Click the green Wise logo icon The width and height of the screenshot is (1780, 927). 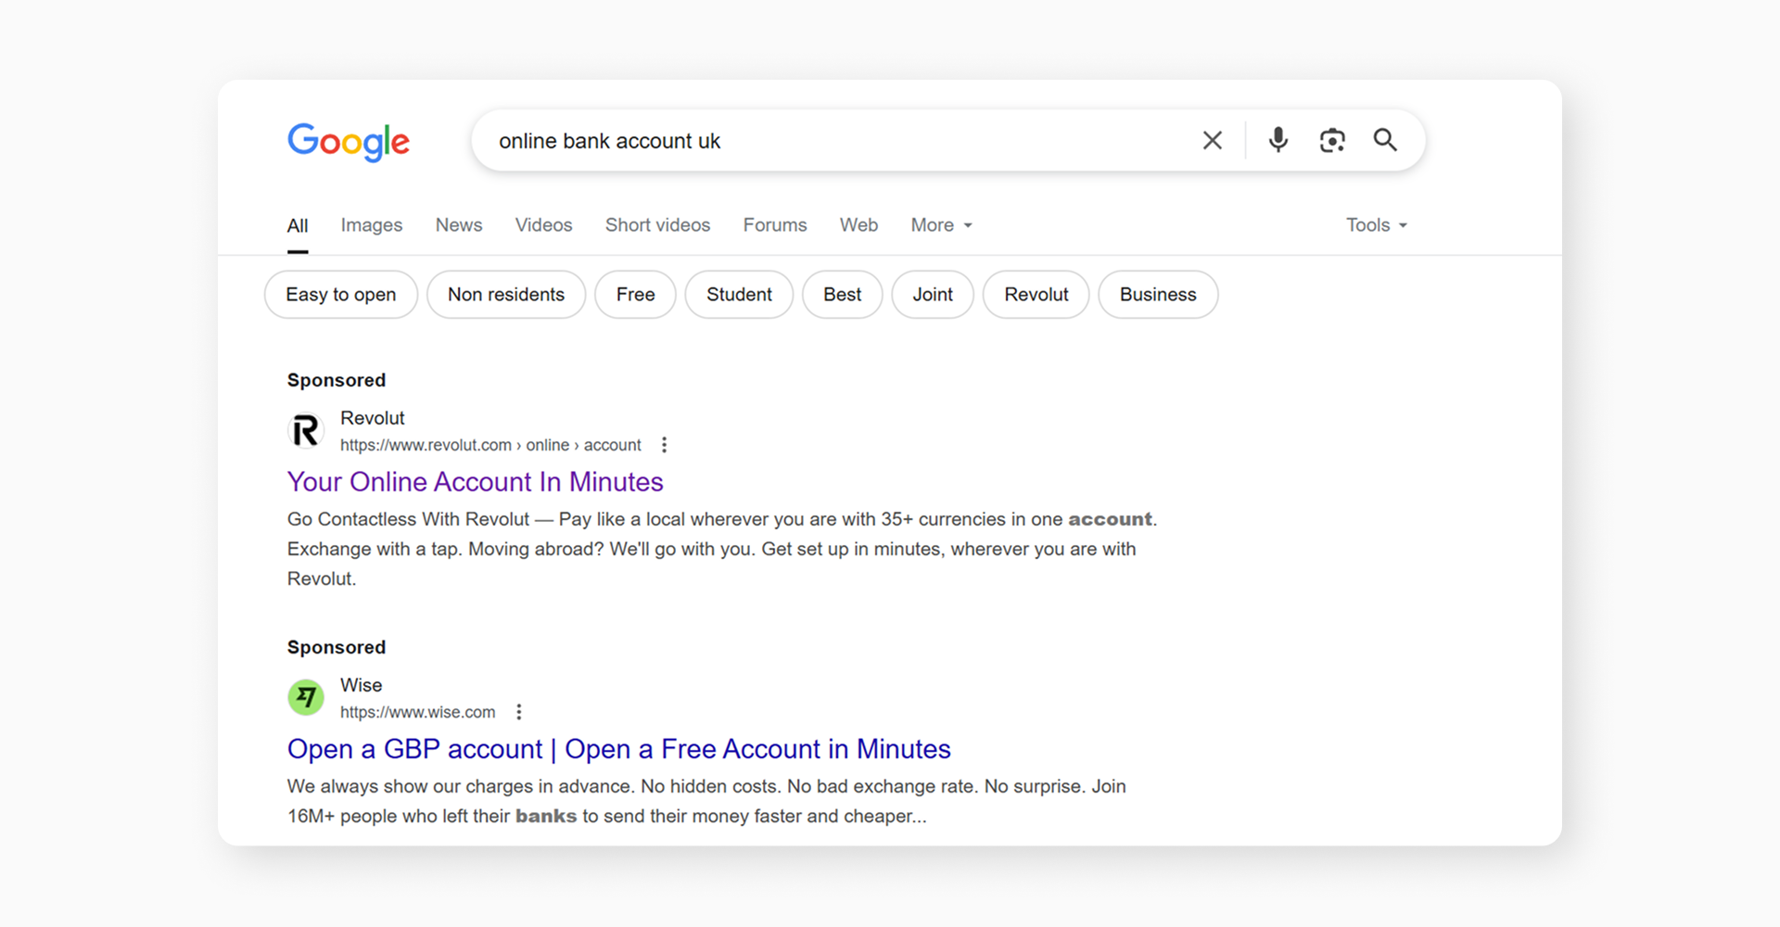(306, 698)
